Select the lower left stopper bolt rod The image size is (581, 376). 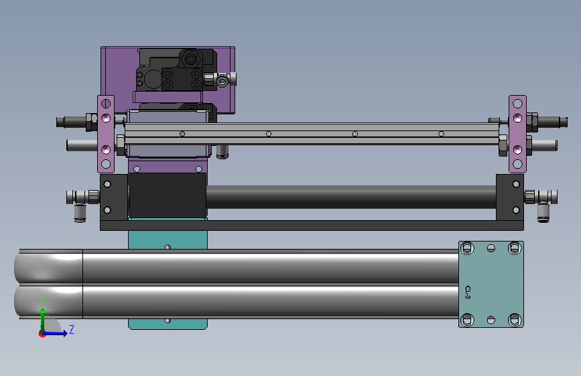pyautogui.click(x=82, y=145)
